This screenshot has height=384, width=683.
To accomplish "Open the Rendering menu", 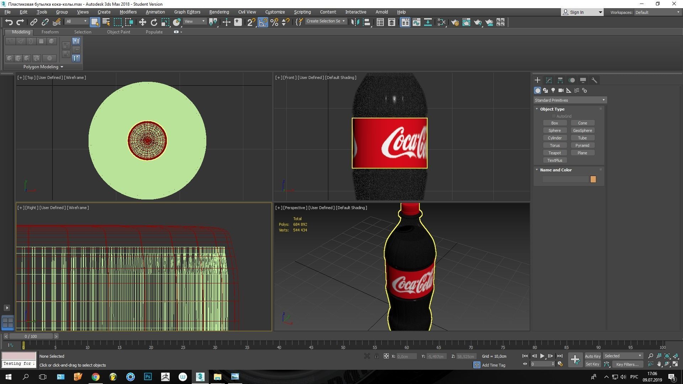I will pyautogui.click(x=219, y=12).
